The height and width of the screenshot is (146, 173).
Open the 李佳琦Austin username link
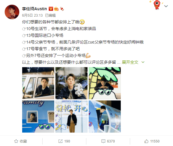coord(34,9)
